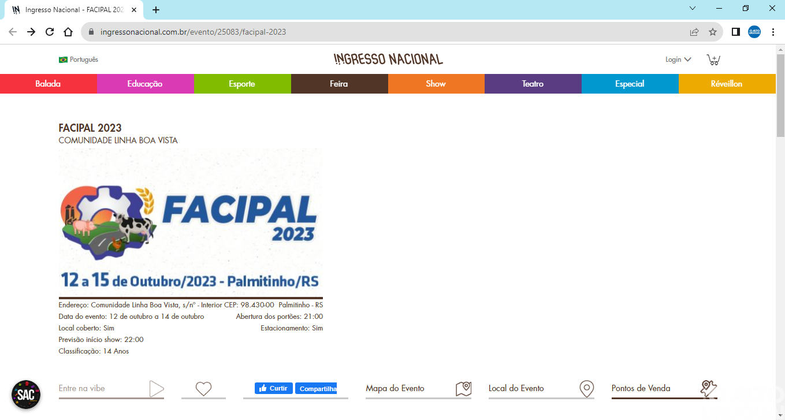Open the Chrome profile avatar
This screenshot has height=420, width=785.
(x=754, y=32)
